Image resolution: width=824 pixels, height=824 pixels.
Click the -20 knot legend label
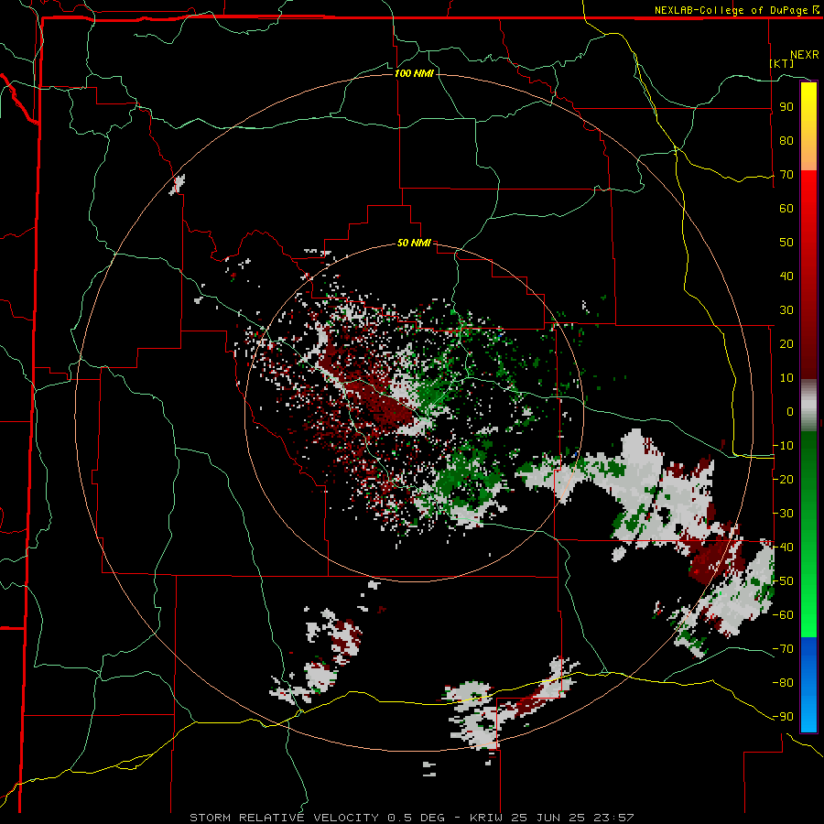click(783, 479)
